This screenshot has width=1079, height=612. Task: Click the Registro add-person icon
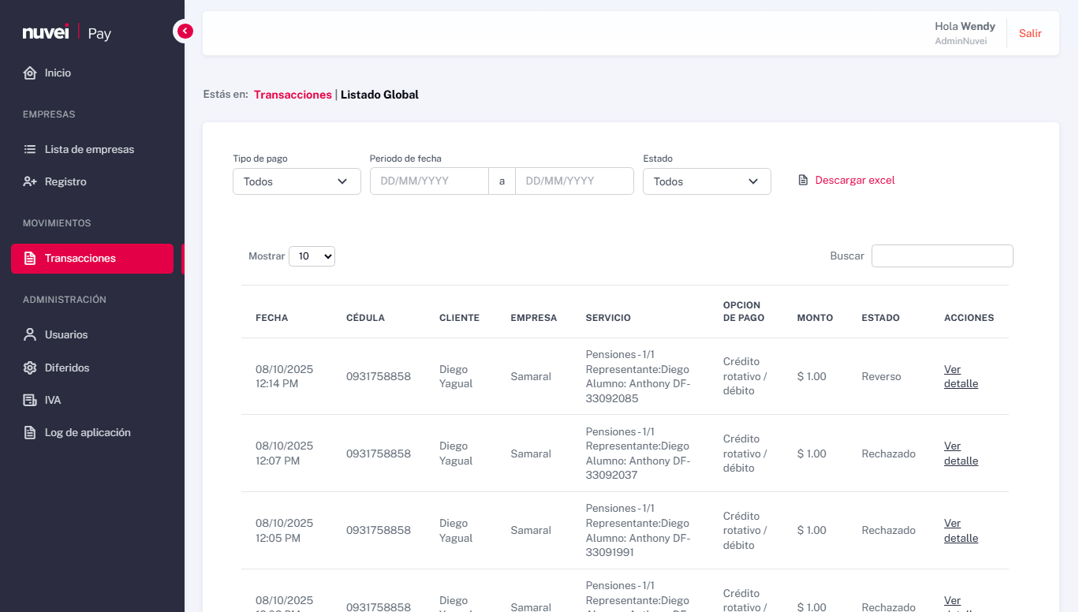pyautogui.click(x=29, y=181)
